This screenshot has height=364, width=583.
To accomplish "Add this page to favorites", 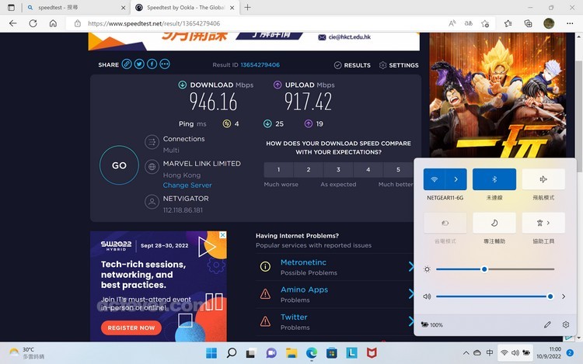I will click(x=485, y=23).
